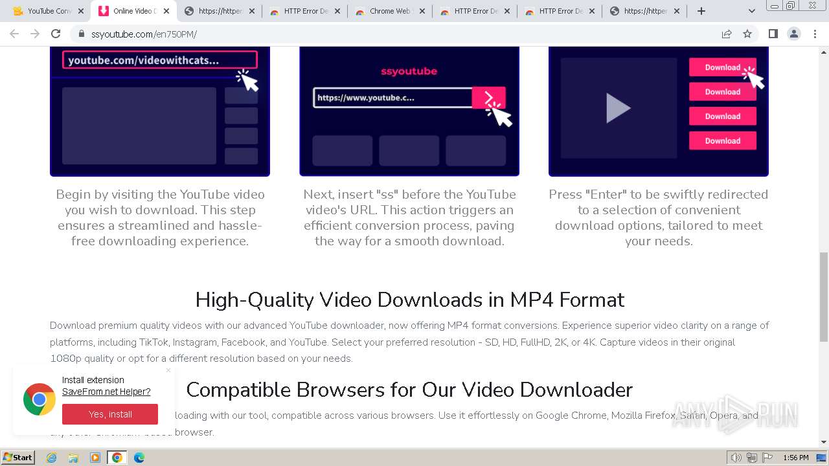The image size is (829, 466).
Task: Click High-Quality Video Downloads in MP4 Format heading
Action: pos(409,300)
